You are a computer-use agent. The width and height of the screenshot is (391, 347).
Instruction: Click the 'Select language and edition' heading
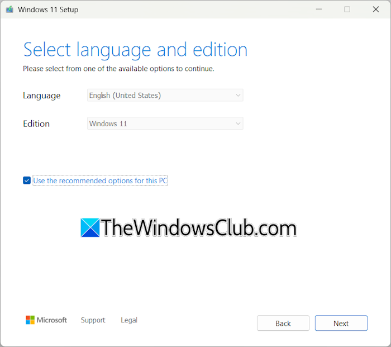click(x=135, y=50)
